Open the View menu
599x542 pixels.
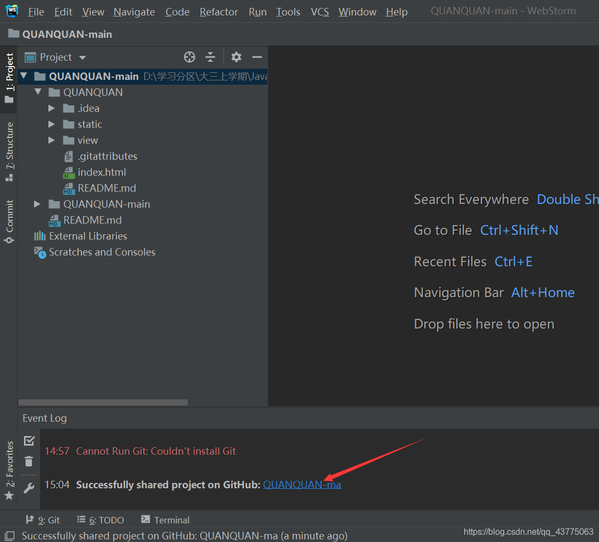coord(93,12)
